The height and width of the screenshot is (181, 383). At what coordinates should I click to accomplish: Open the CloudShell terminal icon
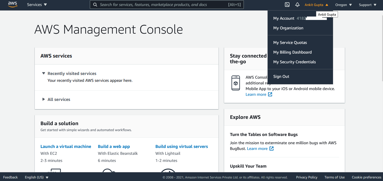287,5
